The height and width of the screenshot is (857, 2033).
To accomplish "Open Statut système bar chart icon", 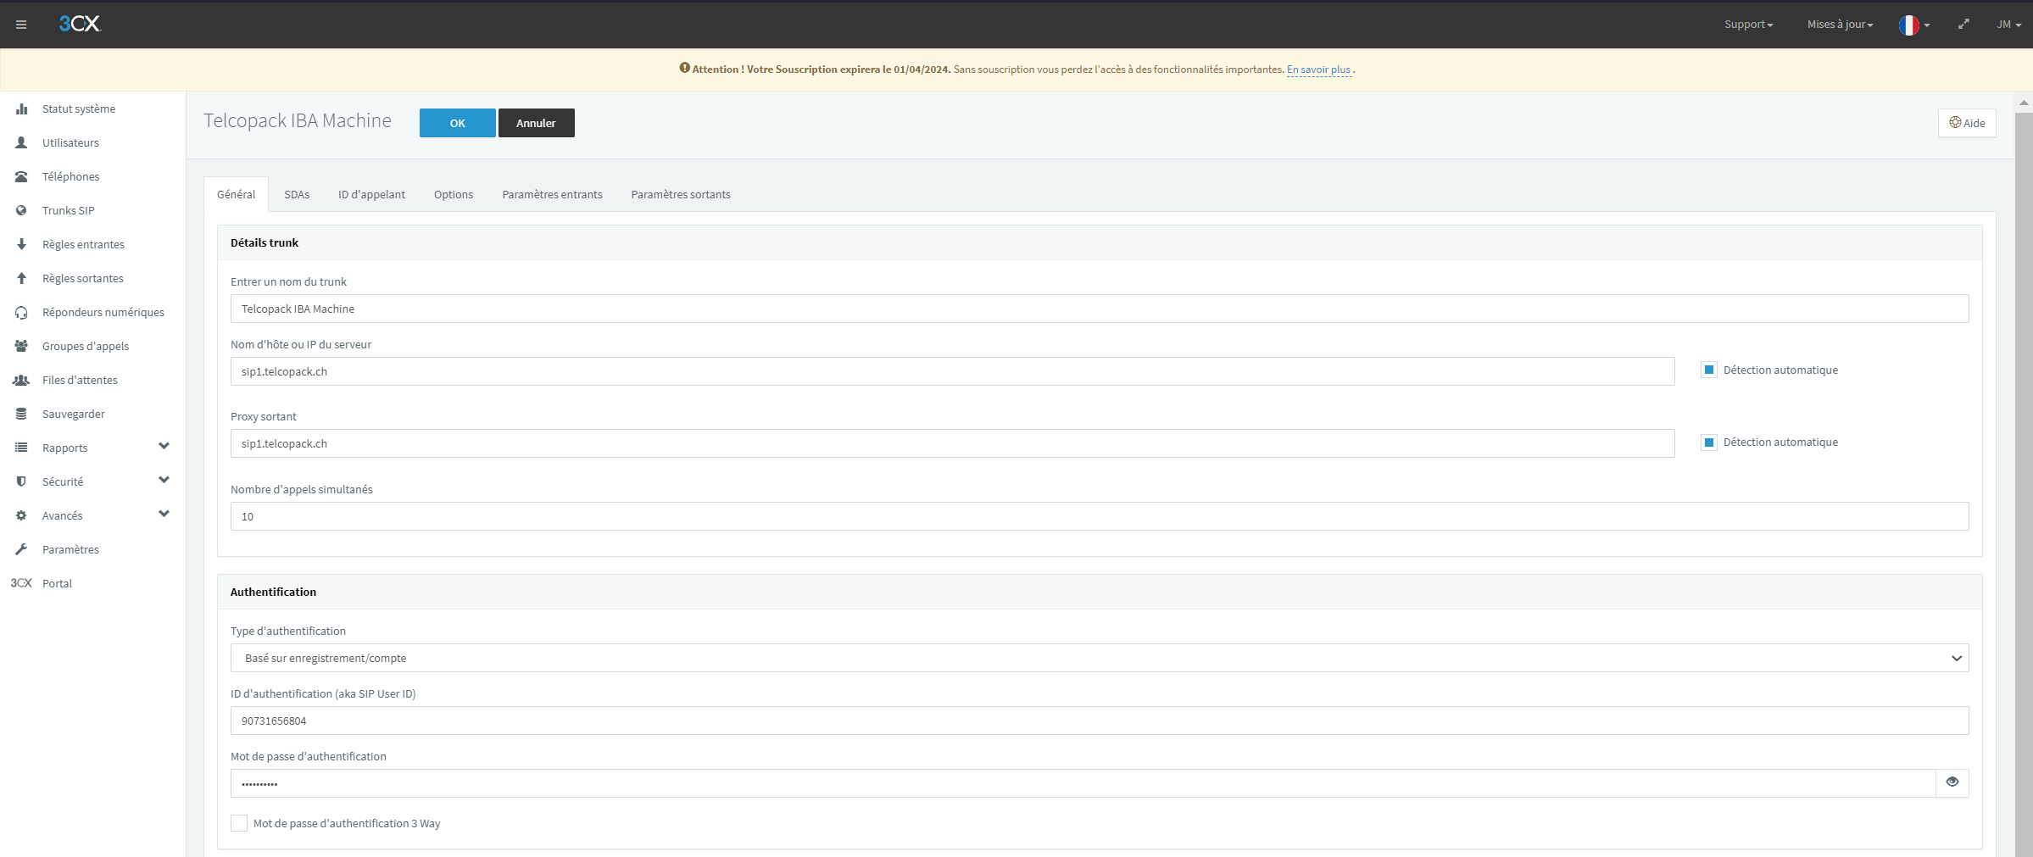I will [21, 109].
